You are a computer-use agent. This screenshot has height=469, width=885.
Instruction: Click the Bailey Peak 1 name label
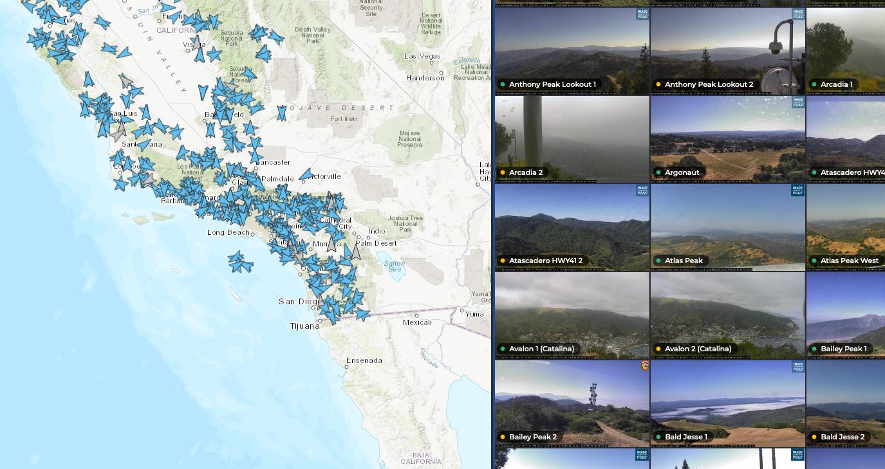point(844,349)
